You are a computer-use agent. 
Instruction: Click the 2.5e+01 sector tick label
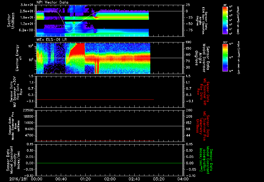[x=27, y=11]
